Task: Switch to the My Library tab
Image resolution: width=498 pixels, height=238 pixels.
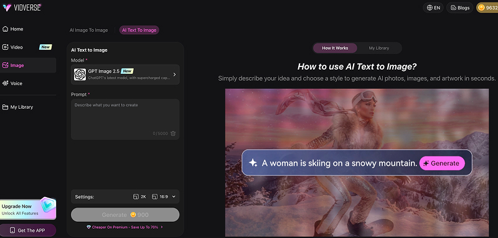Action: click(x=379, y=48)
